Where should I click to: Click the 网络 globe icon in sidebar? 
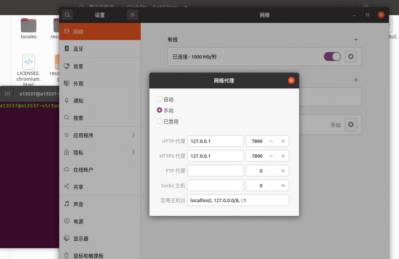[67, 31]
